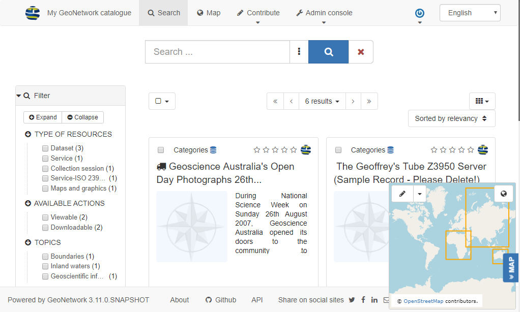Click the Facebook share icon

(363, 300)
